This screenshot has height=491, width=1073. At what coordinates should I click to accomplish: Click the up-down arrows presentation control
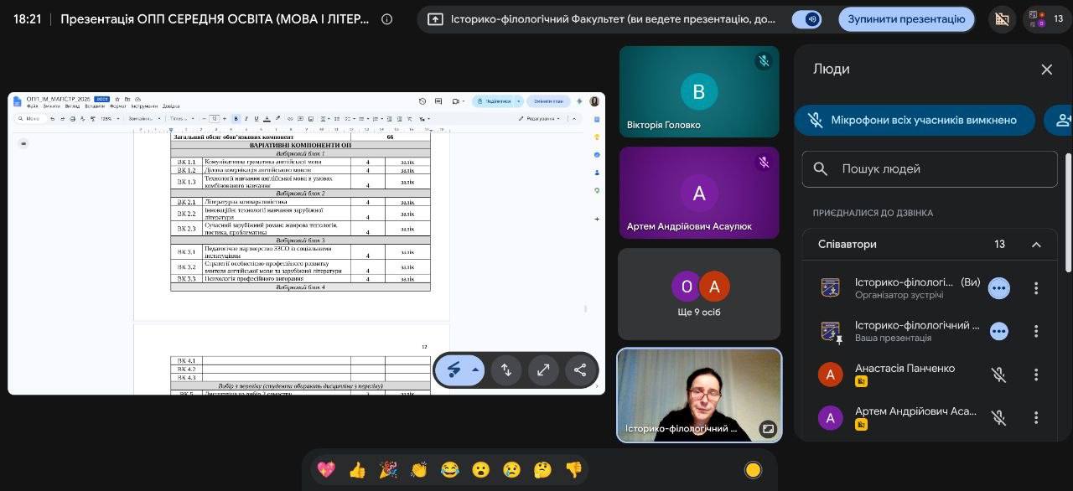pyautogui.click(x=506, y=370)
